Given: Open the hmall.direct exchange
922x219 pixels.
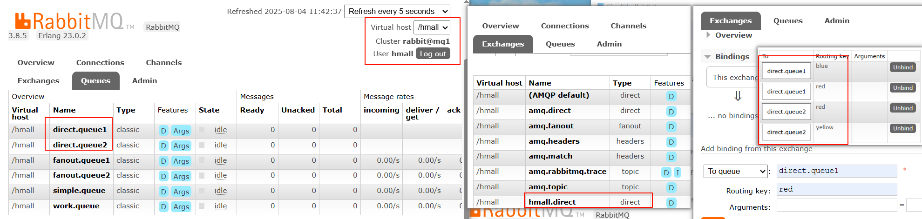Looking at the screenshot, I should (x=552, y=202).
